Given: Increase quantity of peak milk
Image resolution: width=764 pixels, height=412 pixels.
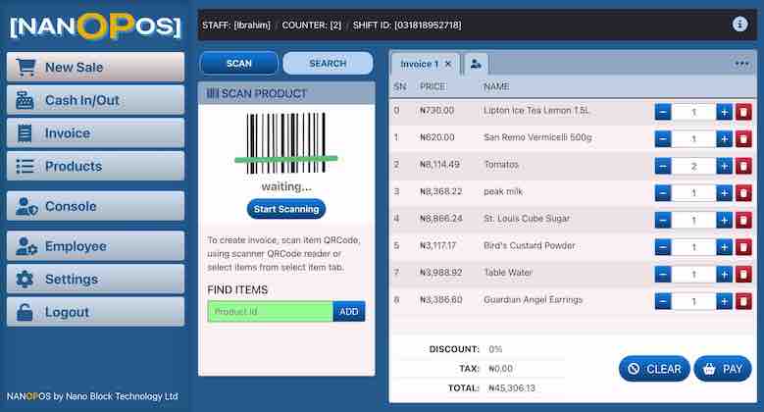Looking at the screenshot, I should pos(724,193).
